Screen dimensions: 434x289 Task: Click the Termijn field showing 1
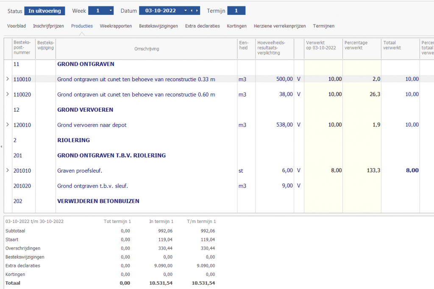[x=236, y=11]
